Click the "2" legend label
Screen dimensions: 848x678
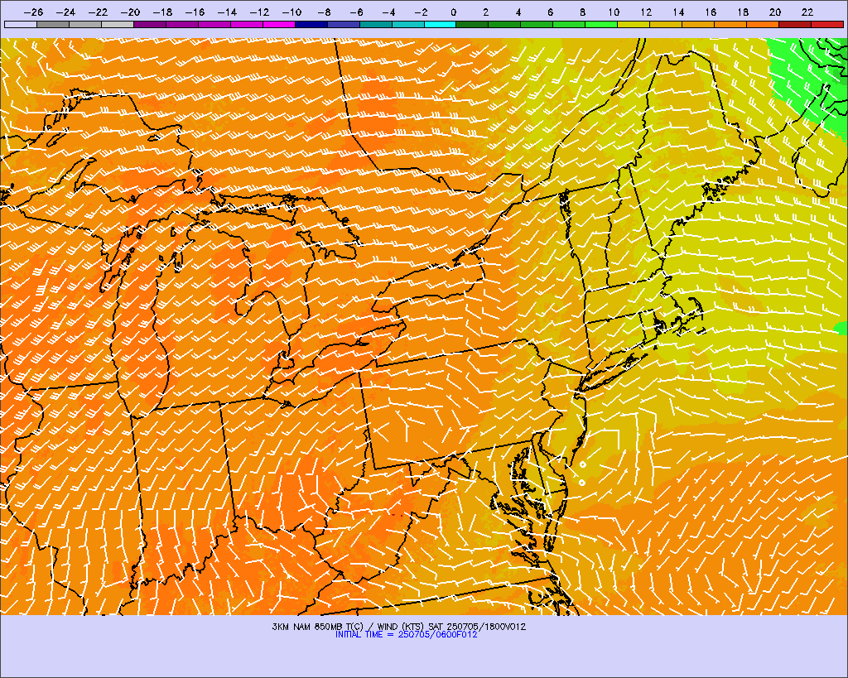click(485, 12)
